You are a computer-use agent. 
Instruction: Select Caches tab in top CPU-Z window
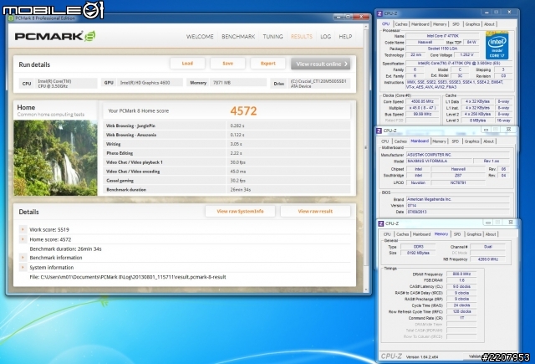[x=401, y=24]
